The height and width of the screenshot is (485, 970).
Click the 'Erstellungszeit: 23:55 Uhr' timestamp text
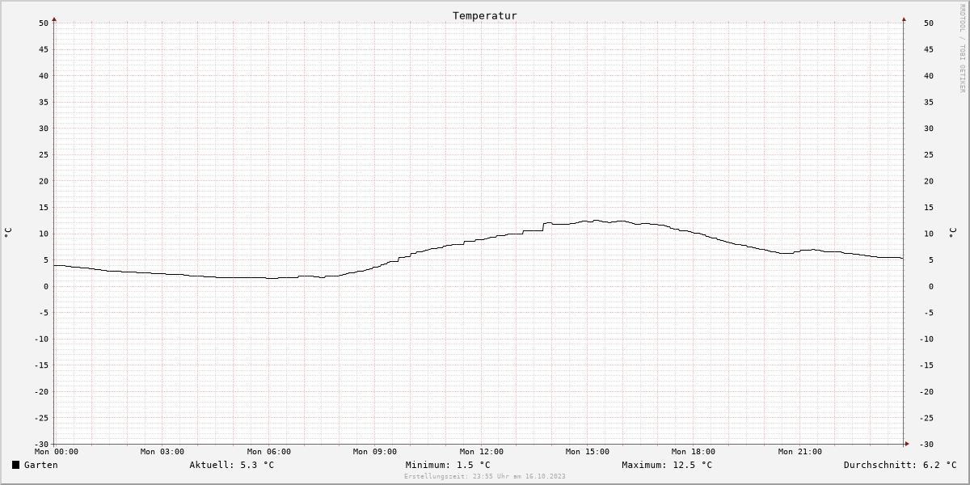coord(485,476)
